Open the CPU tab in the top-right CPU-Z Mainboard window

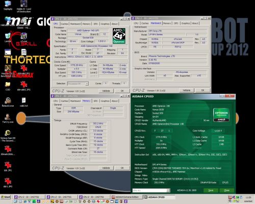(136, 23)
